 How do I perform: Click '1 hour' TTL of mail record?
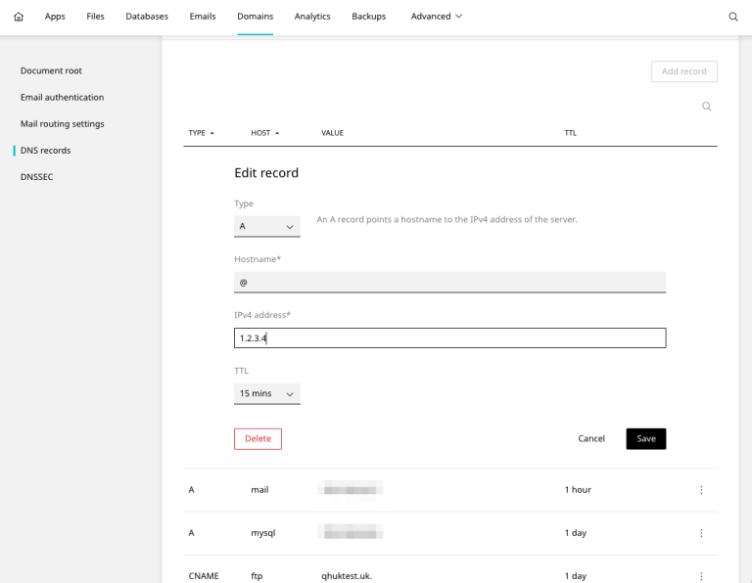pyautogui.click(x=578, y=490)
